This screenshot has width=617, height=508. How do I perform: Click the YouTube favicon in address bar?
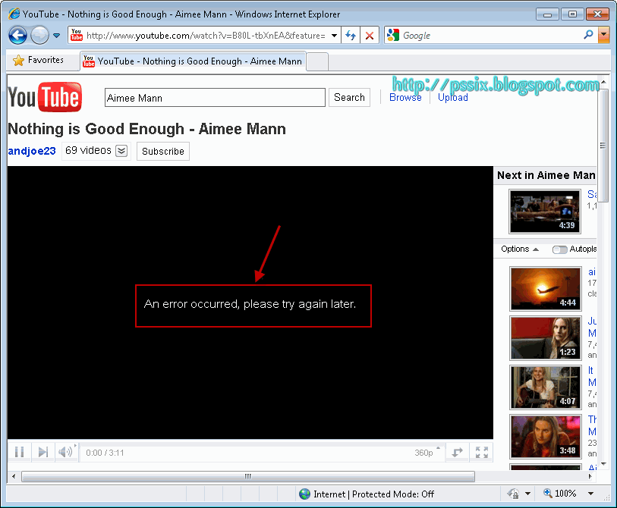coord(77,35)
